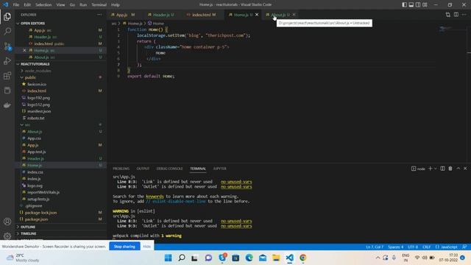Toggle the secondary side bar layout icon

point(418,4)
